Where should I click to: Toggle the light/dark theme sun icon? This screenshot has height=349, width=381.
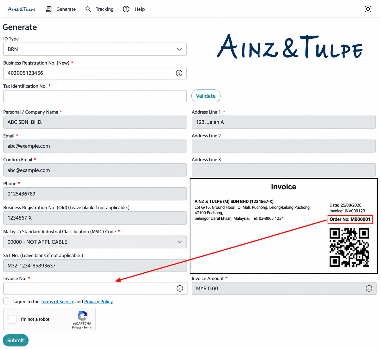click(x=368, y=9)
